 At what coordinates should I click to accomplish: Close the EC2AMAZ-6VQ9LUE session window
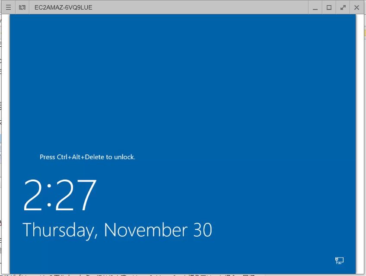356,7
